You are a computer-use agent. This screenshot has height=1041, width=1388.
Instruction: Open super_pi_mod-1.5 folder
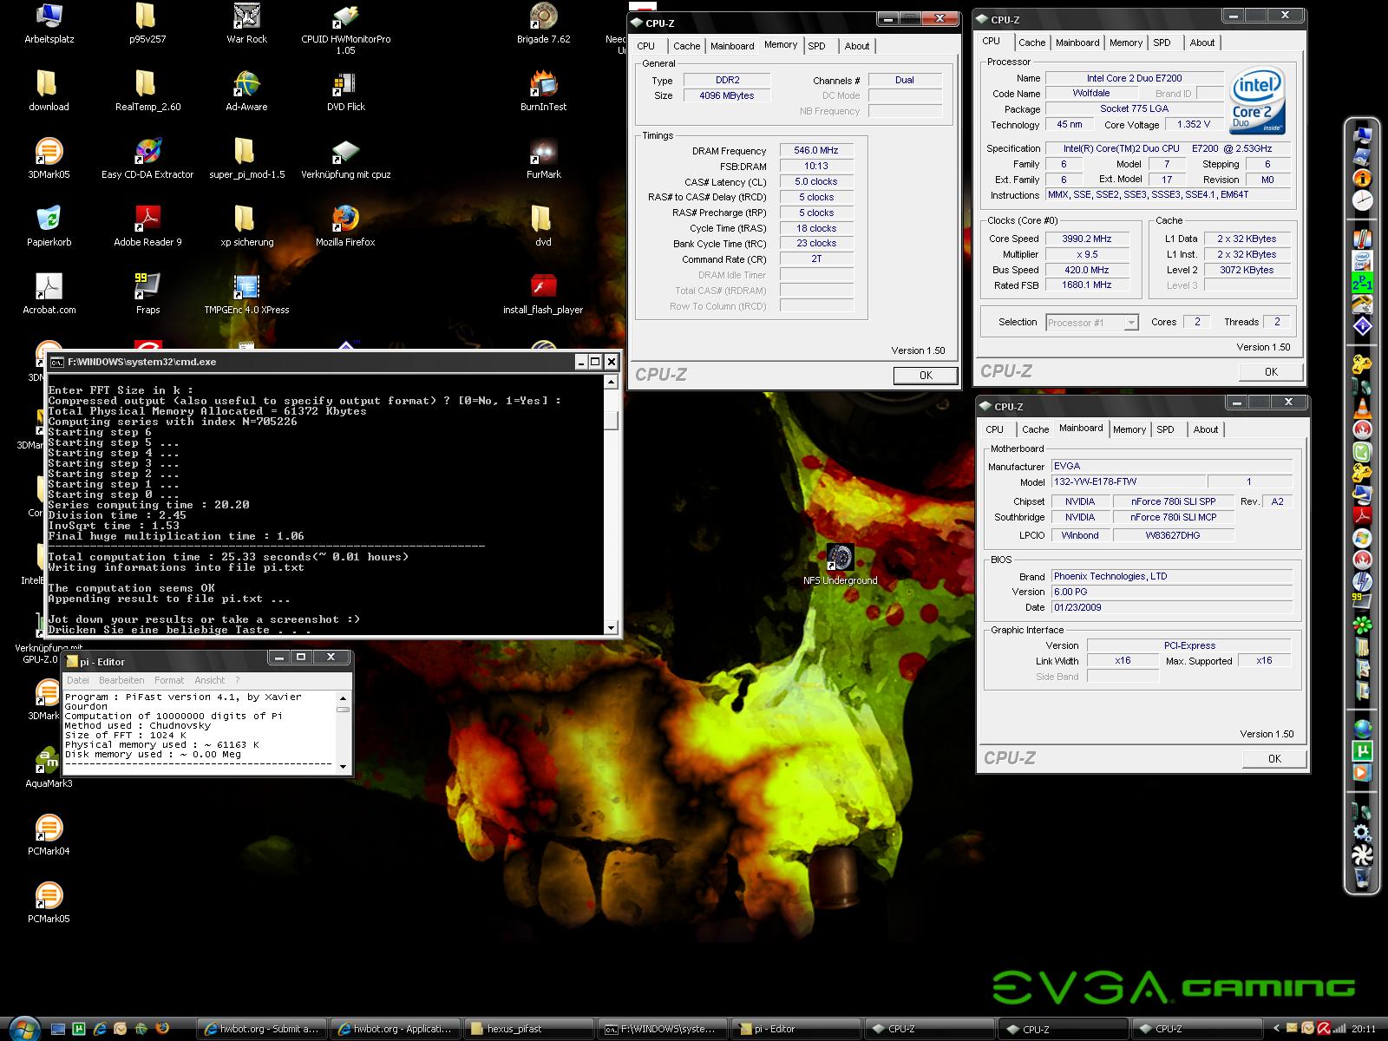click(246, 159)
